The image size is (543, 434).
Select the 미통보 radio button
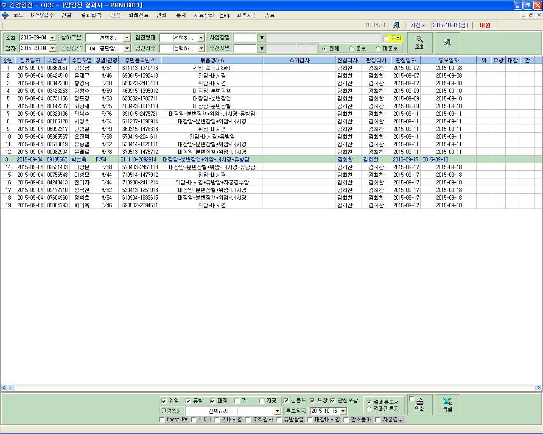click(378, 49)
